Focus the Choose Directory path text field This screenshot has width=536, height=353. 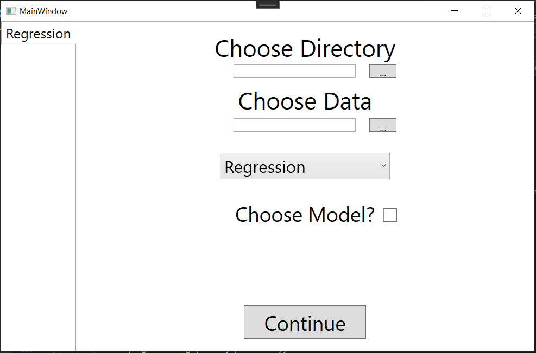tap(294, 71)
